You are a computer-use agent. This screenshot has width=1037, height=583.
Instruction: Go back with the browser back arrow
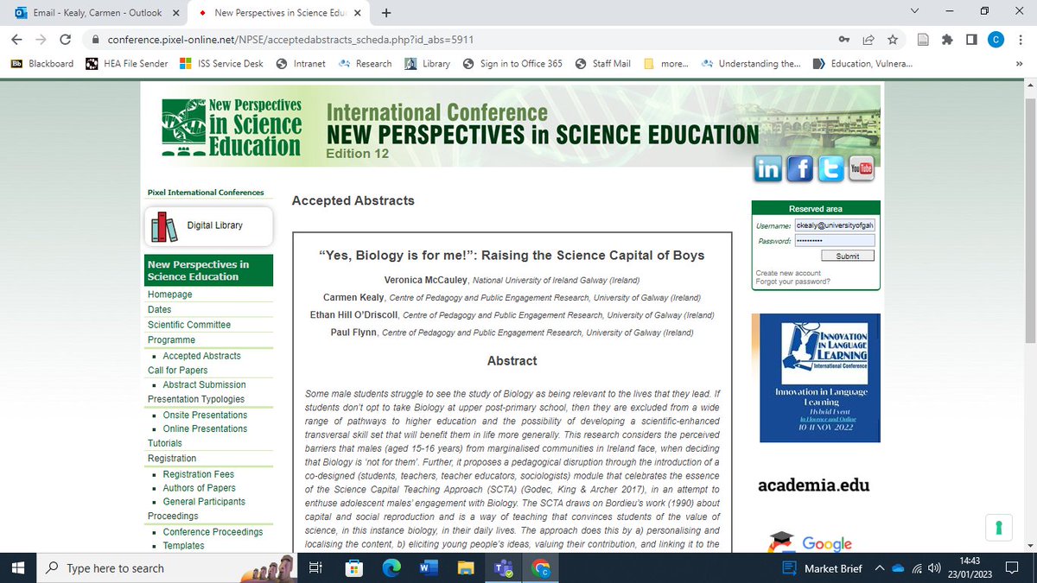pyautogui.click(x=17, y=39)
